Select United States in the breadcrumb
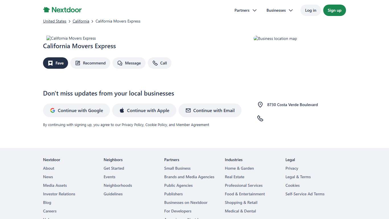389x219 pixels. (54, 21)
